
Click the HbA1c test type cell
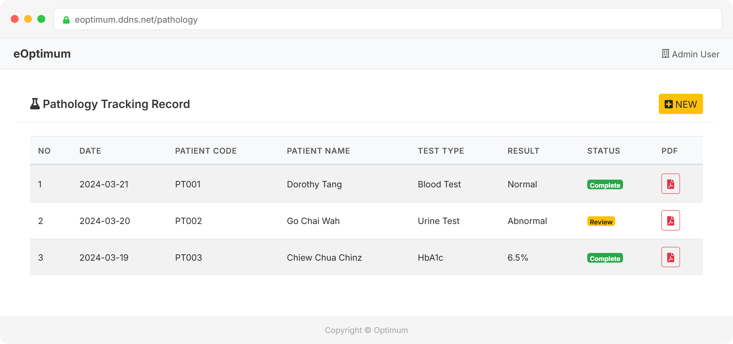point(430,258)
